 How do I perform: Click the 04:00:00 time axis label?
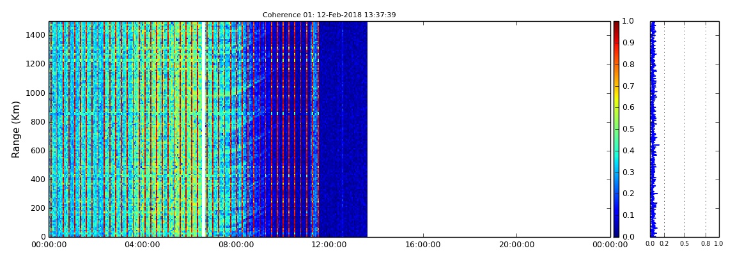click(x=143, y=244)
